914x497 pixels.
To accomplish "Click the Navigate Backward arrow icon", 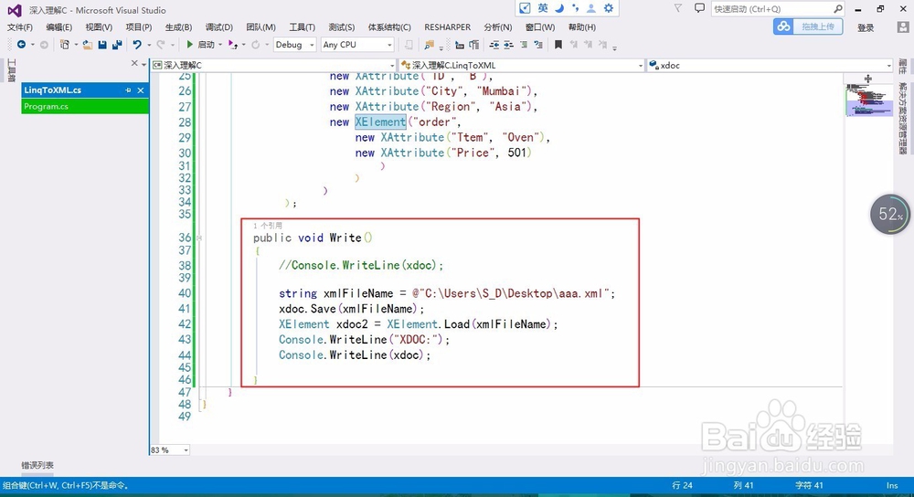I will pos(22,44).
